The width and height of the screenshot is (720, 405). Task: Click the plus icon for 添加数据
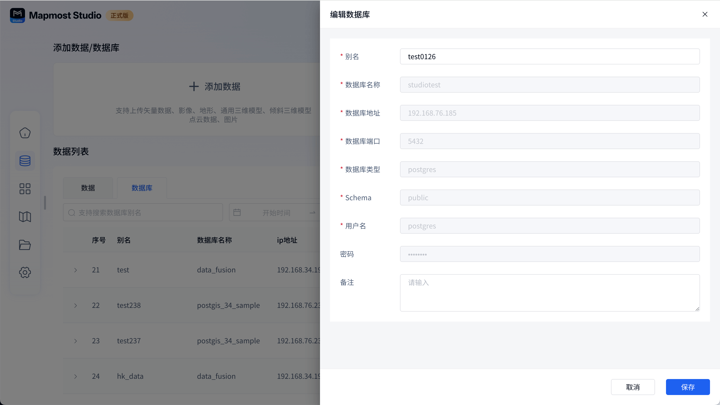(x=194, y=87)
